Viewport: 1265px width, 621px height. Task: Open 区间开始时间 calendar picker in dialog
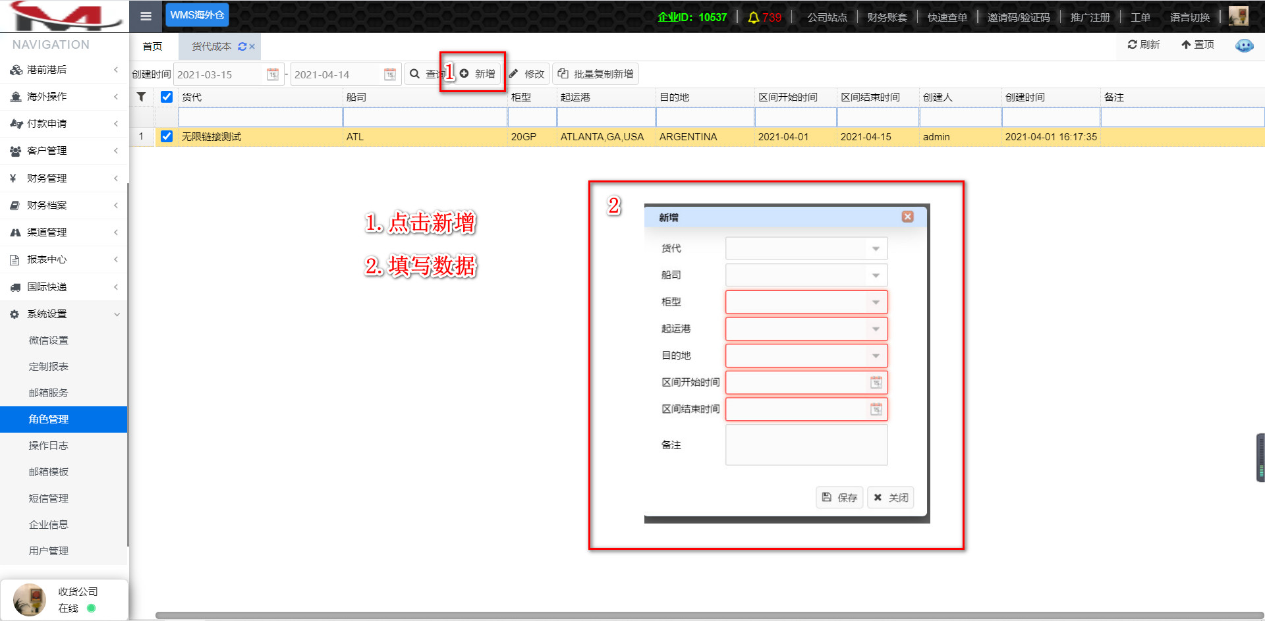pos(876,383)
